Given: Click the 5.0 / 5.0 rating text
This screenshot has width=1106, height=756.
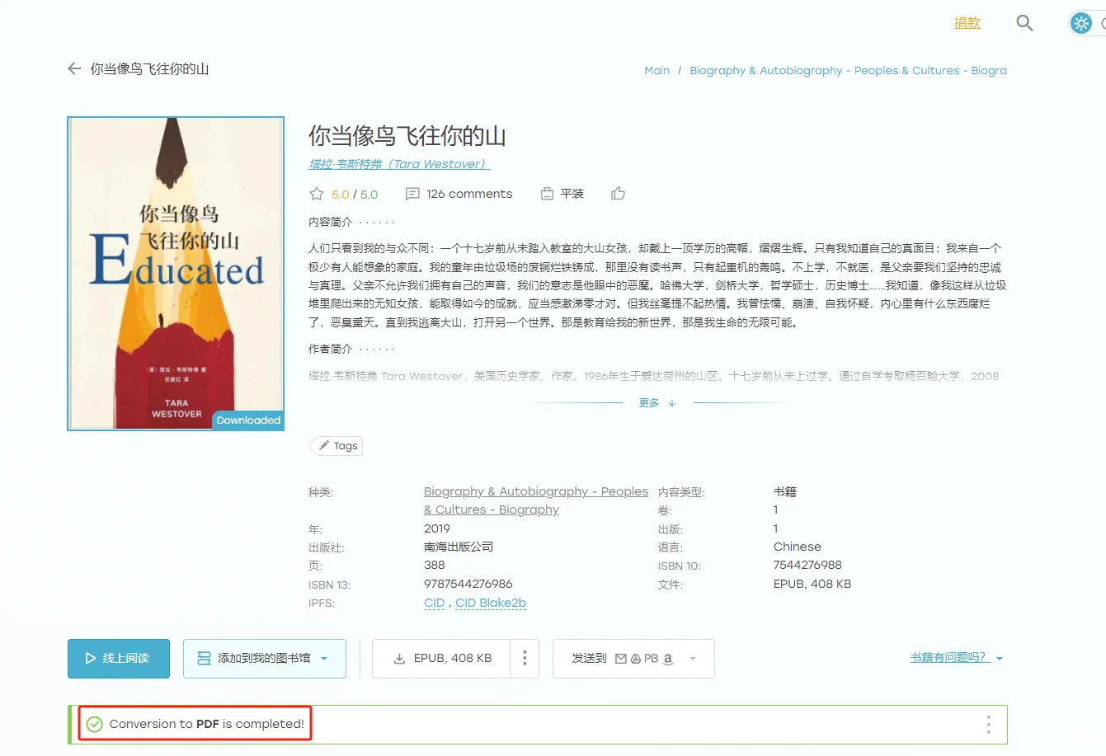Looking at the screenshot, I should click(x=355, y=195).
